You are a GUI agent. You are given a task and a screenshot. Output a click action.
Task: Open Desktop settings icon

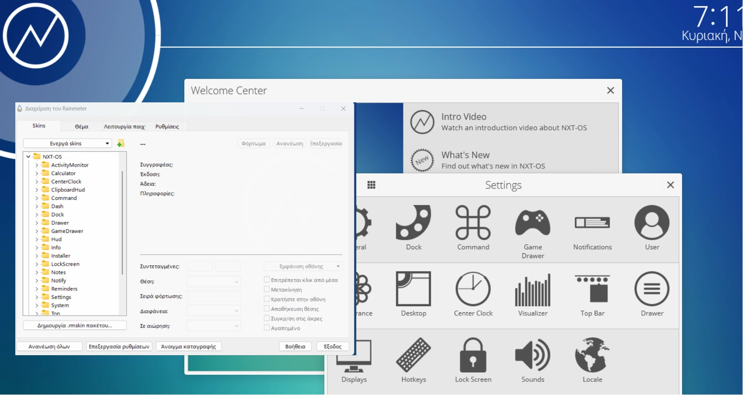coord(414,289)
